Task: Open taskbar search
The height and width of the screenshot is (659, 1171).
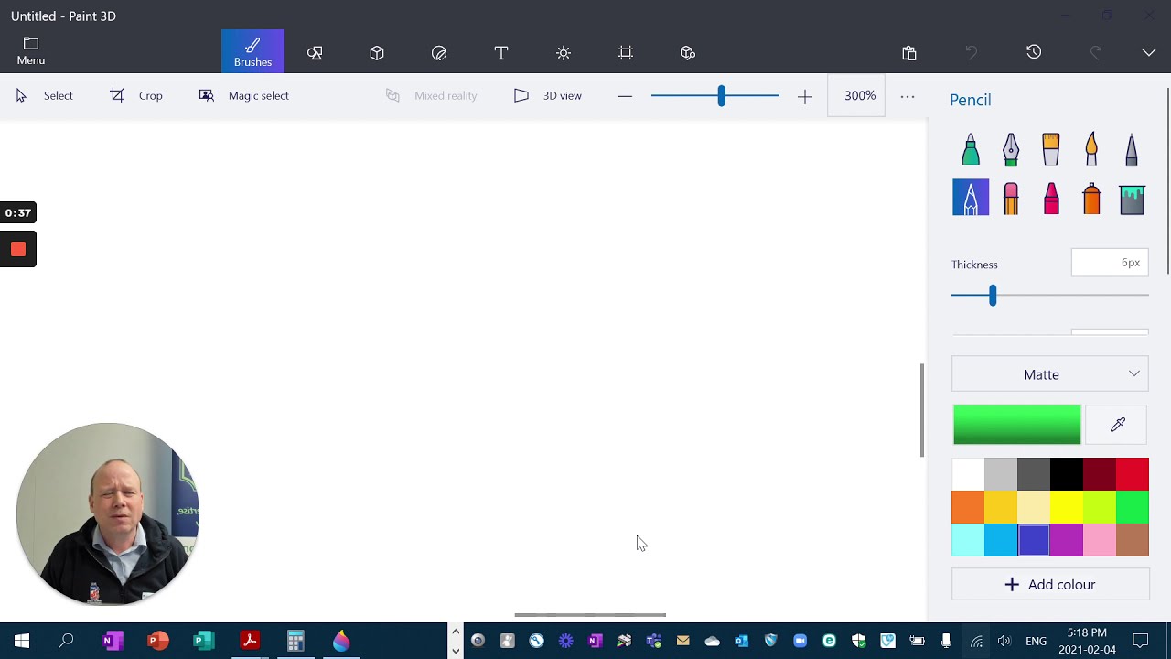Action: tap(66, 641)
